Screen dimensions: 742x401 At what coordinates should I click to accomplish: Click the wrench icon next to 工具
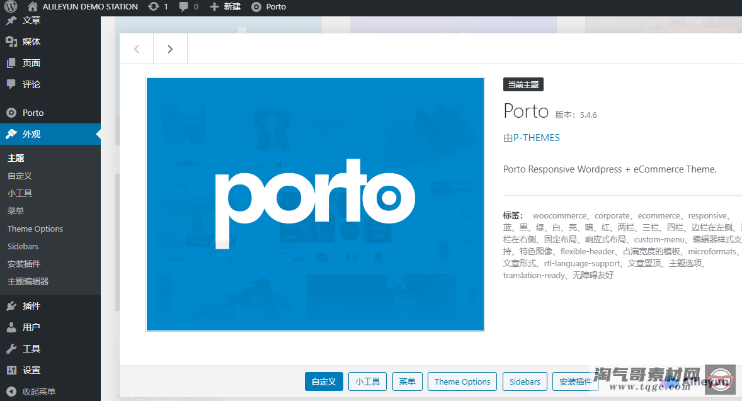[11, 349]
